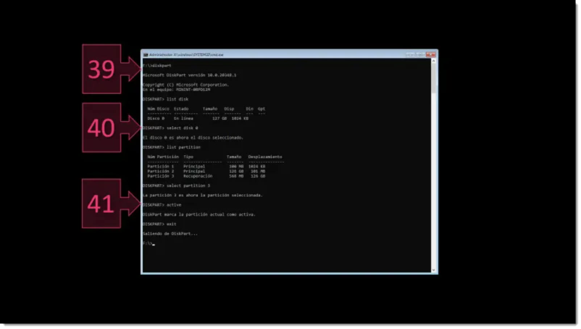
Task: Click the 'Disco 0' row label
Action: [x=156, y=118]
